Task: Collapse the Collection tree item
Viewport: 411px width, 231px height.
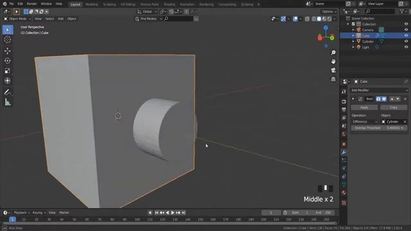Action: click(348, 24)
